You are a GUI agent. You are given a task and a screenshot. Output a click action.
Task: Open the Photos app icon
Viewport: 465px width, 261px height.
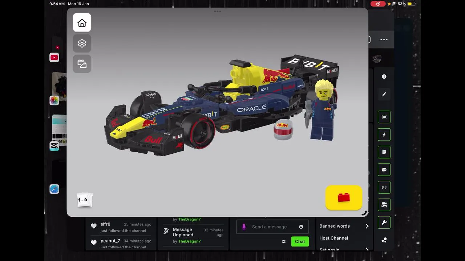pos(54,100)
